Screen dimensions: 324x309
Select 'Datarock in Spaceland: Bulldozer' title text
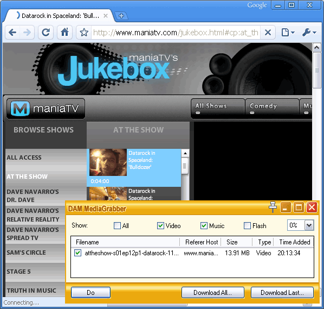(x=142, y=160)
